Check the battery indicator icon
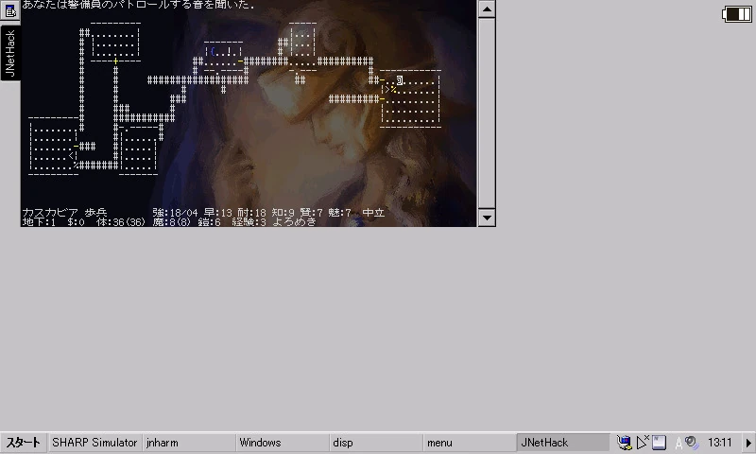 click(737, 14)
